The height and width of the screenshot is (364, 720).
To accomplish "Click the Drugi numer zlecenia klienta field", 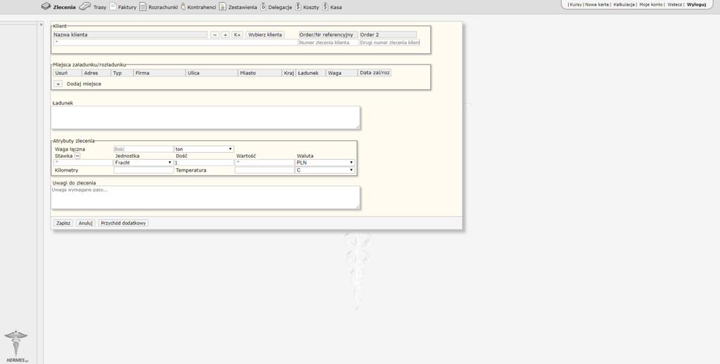I will 390,43.
